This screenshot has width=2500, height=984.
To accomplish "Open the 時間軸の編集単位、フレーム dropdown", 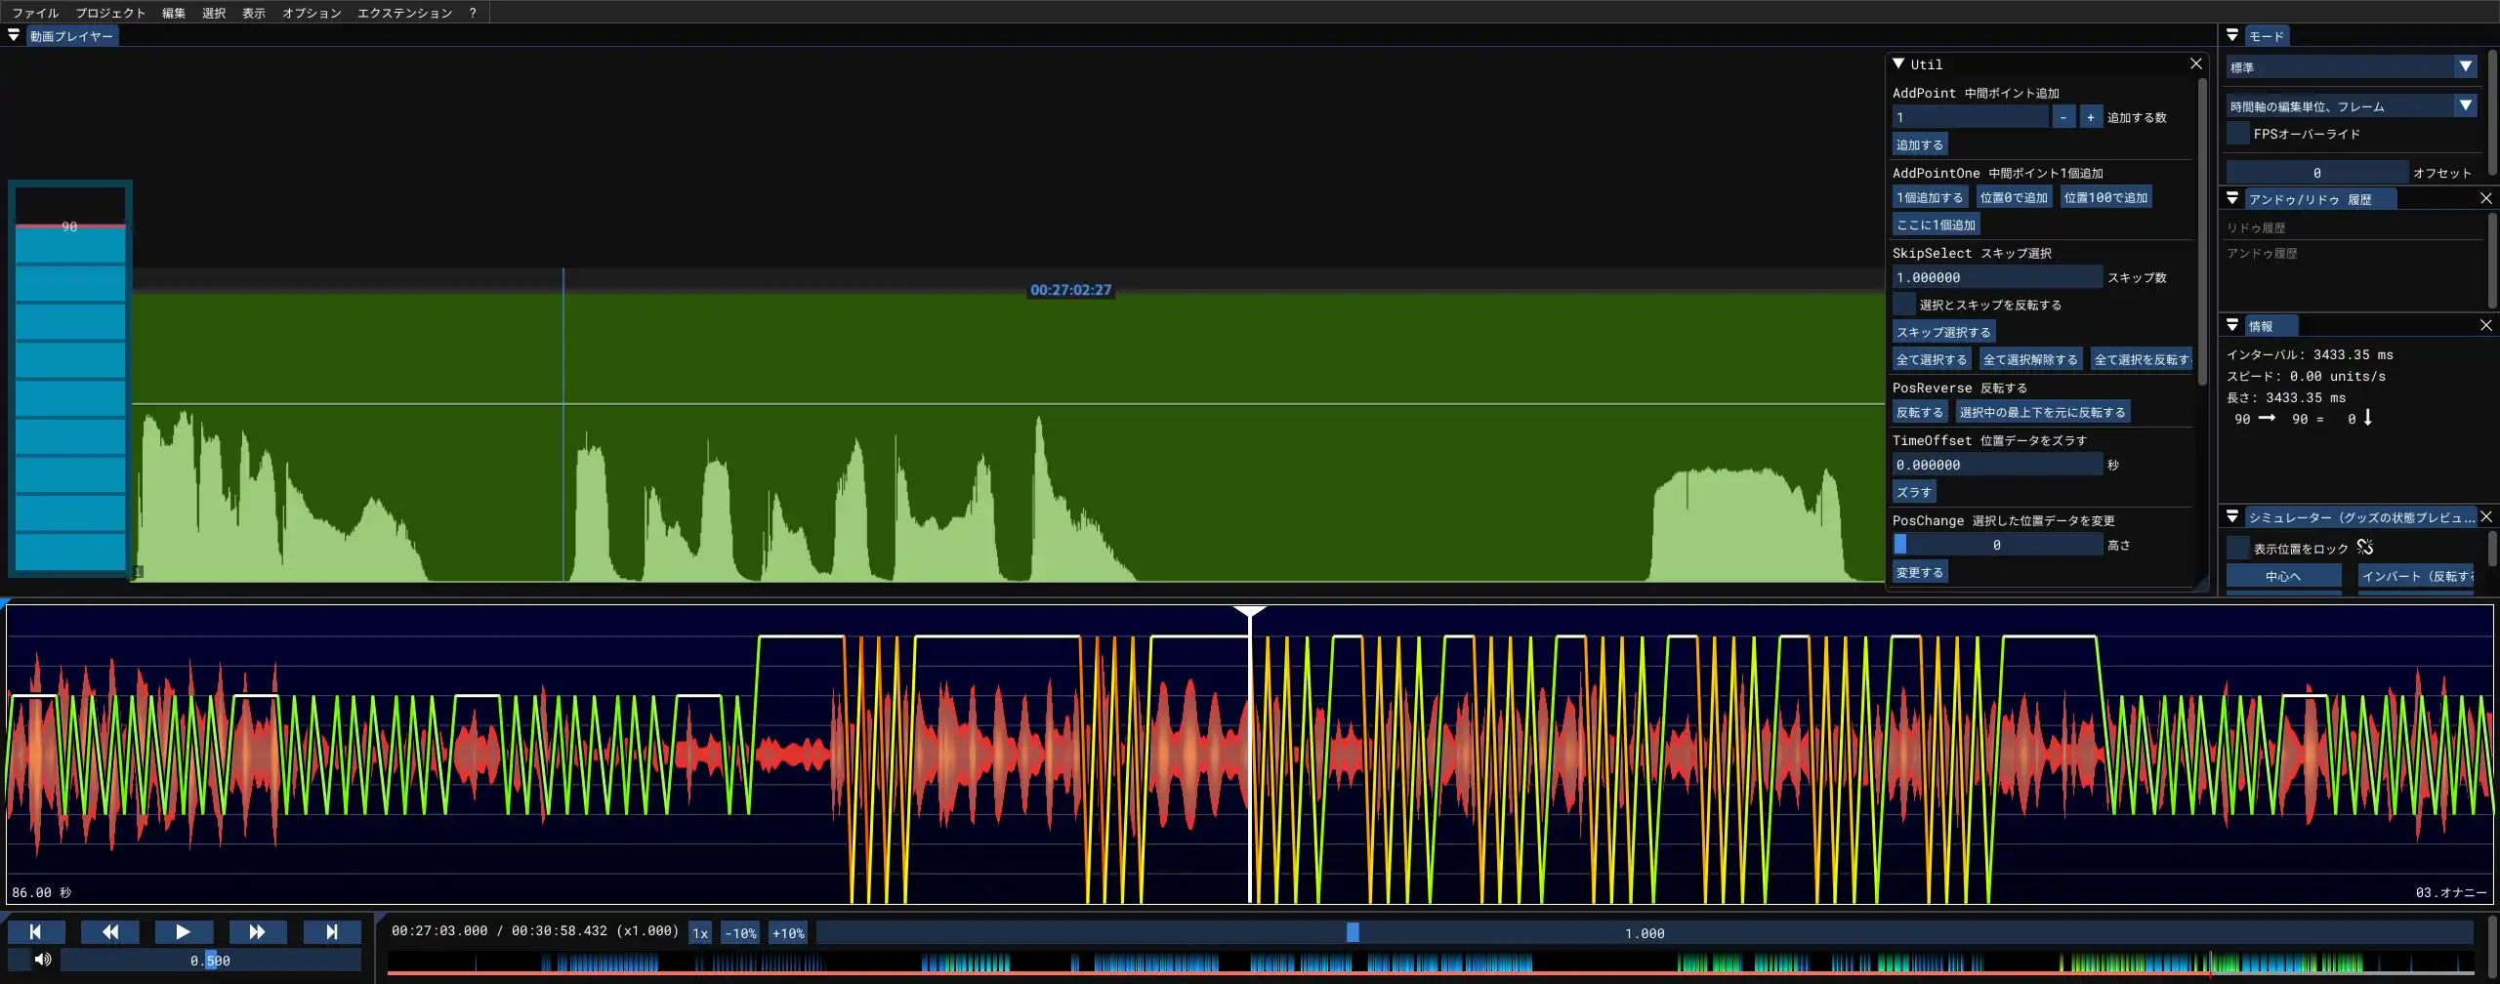I will click(2352, 106).
